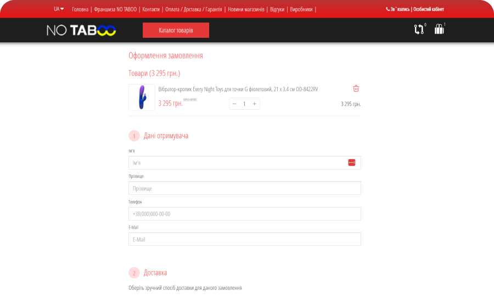Click the NO TABOO logo
This screenshot has width=494, height=298.
[x=81, y=30]
